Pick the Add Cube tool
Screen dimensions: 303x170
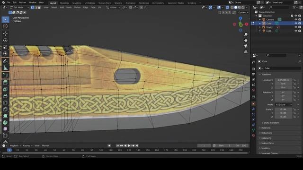point(5,76)
